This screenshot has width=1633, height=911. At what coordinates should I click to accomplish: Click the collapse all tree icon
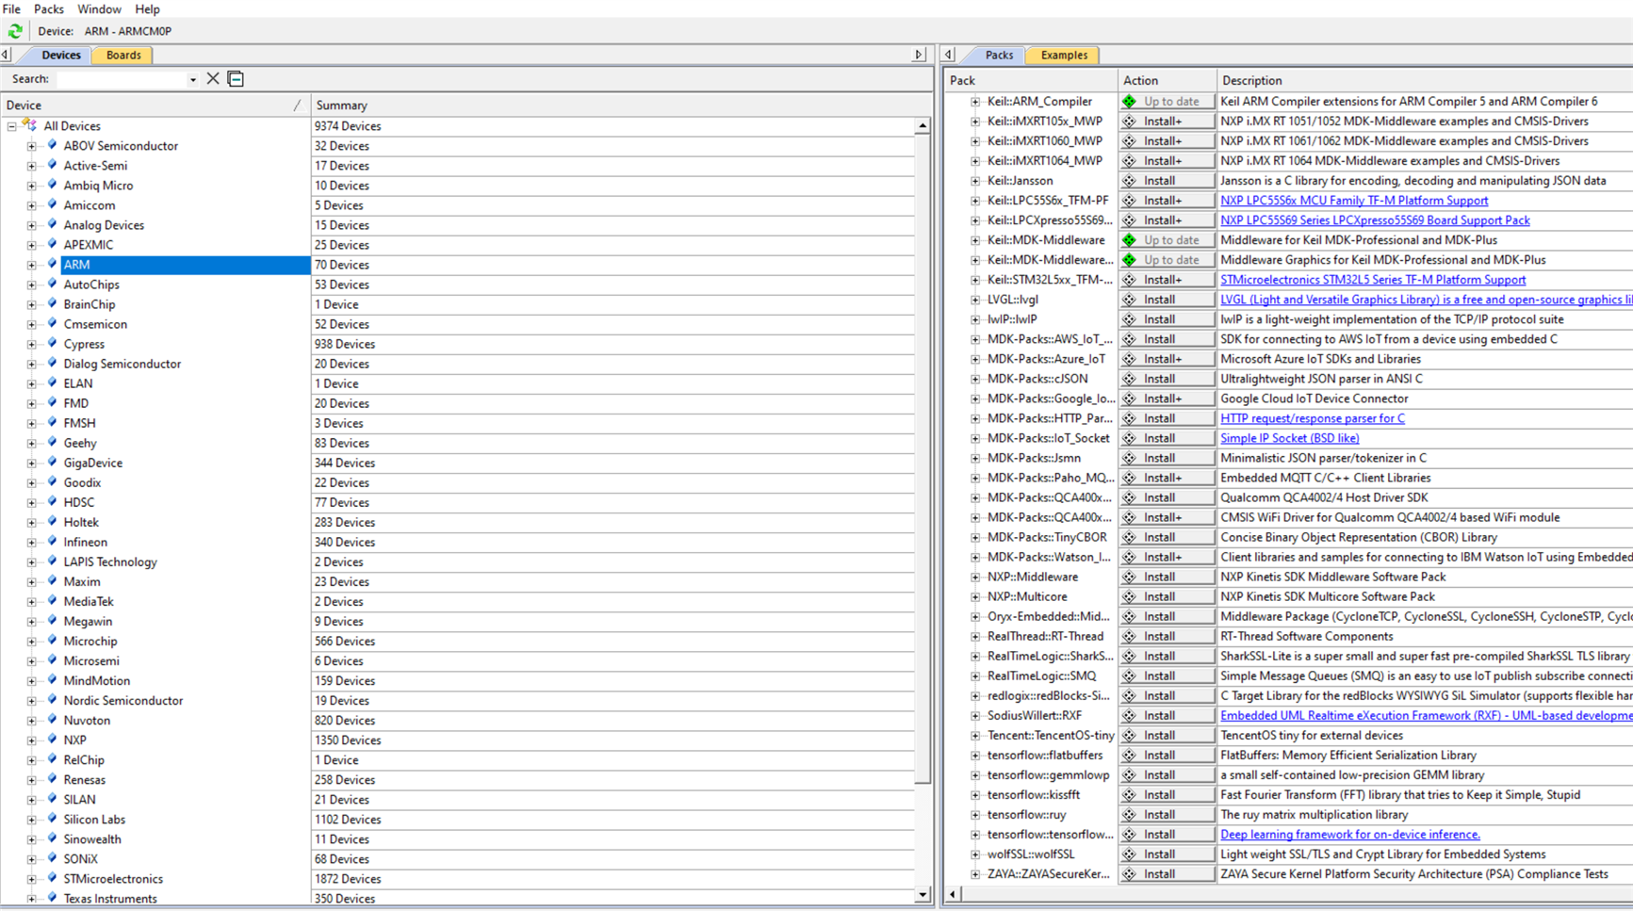[236, 79]
